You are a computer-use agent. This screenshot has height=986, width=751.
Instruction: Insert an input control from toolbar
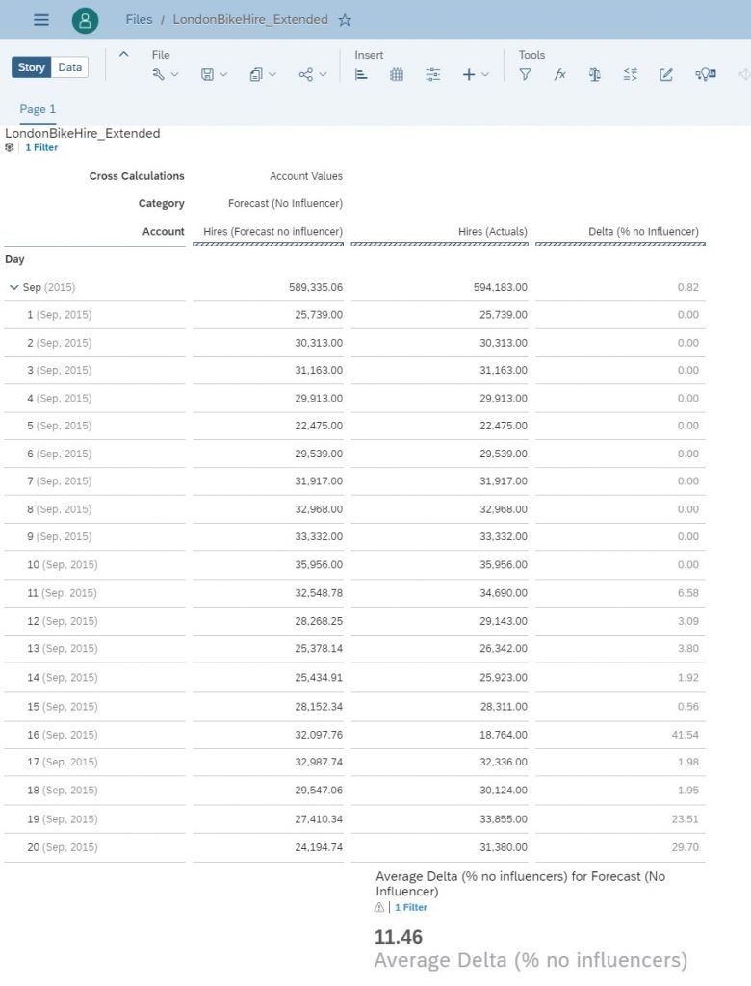click(x=432, y=75)
